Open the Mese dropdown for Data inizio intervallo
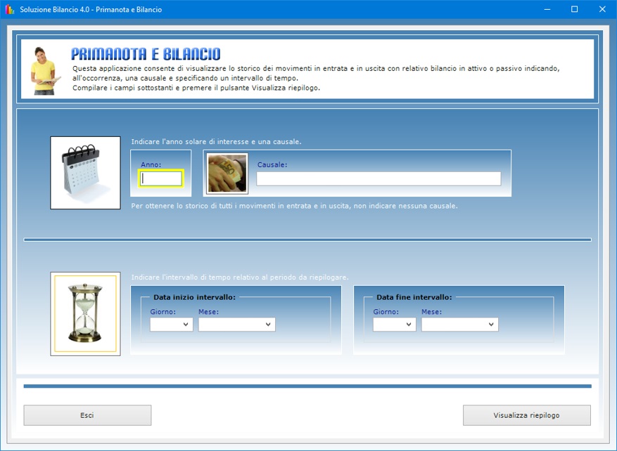The width and height of the screenshot is (617, 451). (x=236, y=325)
